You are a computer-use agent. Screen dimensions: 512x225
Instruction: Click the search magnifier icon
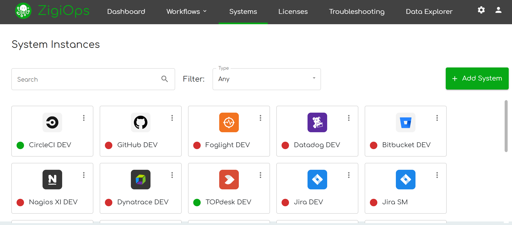(164, 79)
